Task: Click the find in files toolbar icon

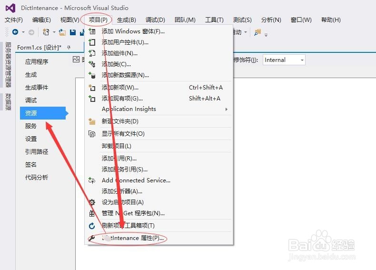Action: point(257,32)
